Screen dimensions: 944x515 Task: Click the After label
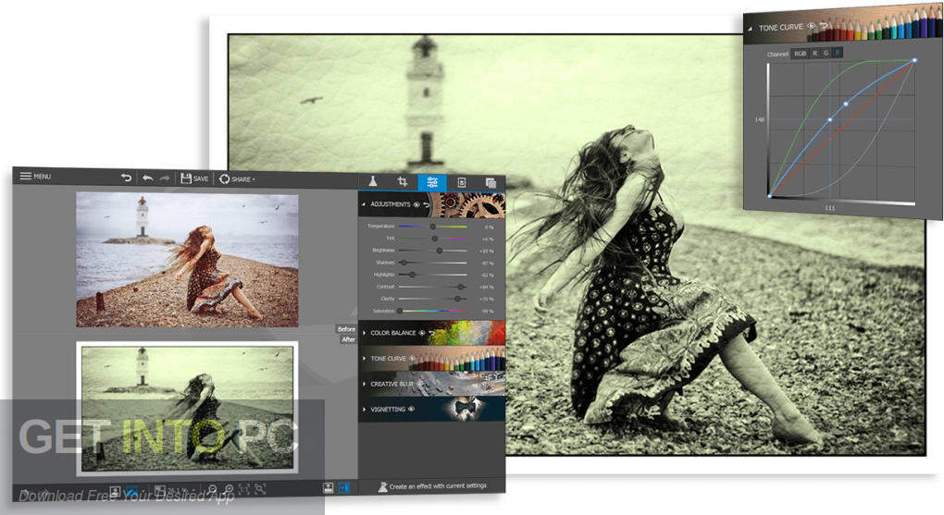tap(348, 340)
